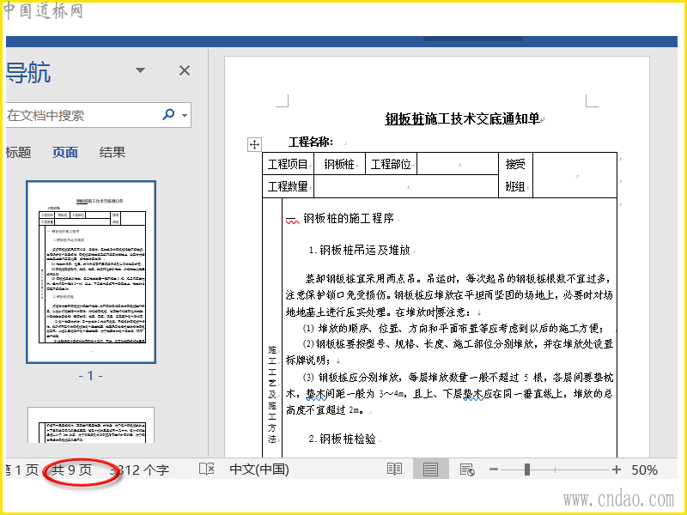The height and width of the screenshot is (515, 687).
Task: Switch to Read Mode view
Action: (395, 470)
